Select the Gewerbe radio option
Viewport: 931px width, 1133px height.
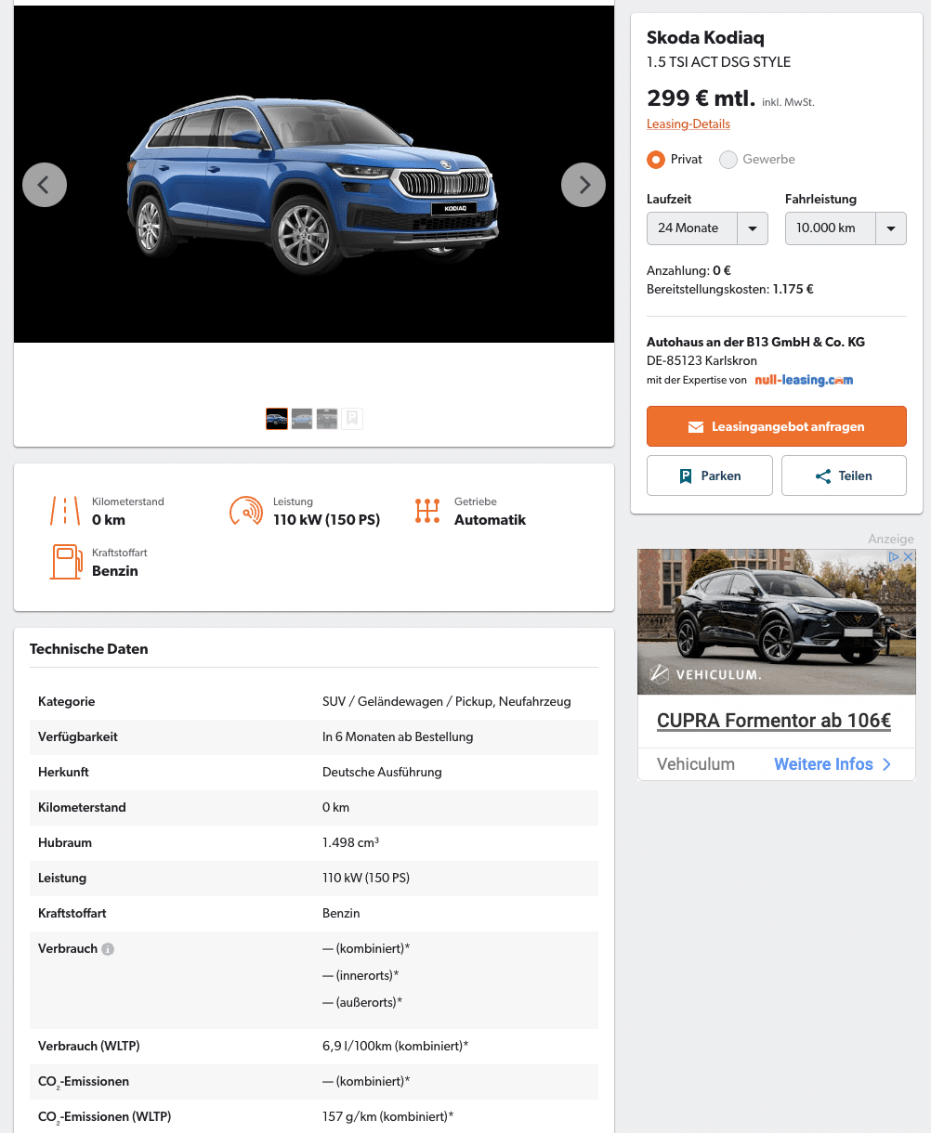coord(728,160)
